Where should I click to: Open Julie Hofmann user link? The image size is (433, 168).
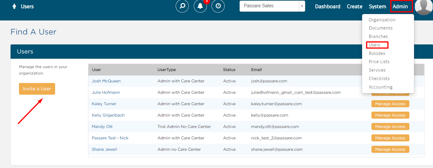[106, 92]
